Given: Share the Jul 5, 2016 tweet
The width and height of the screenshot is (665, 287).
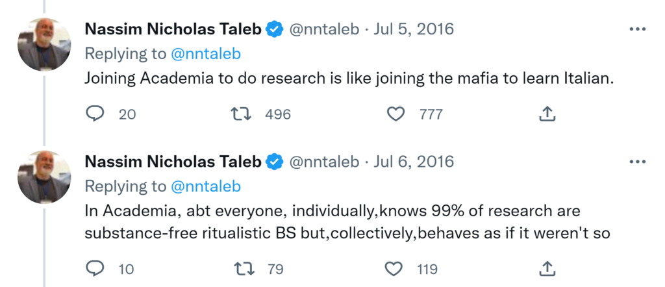Looking at the screenshot, I should pos(547,114).
